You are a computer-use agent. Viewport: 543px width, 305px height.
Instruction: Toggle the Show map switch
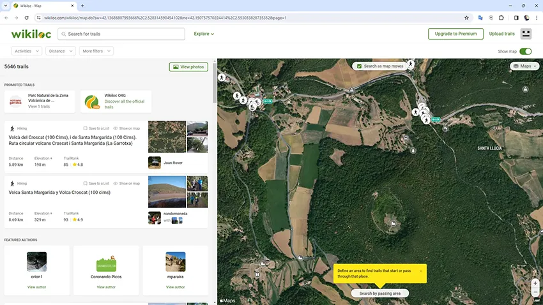pyautogui.click(x=526, y=51)
